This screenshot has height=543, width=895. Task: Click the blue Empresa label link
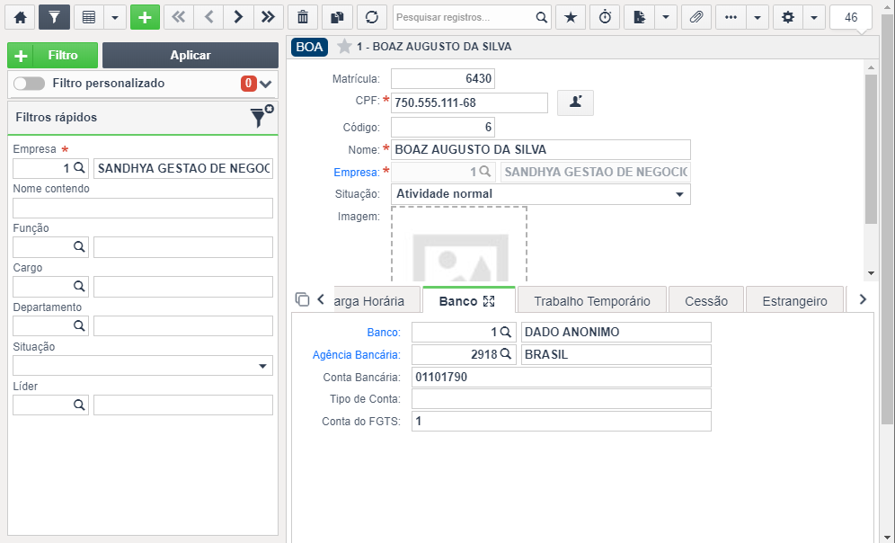[x=356, y=173]
